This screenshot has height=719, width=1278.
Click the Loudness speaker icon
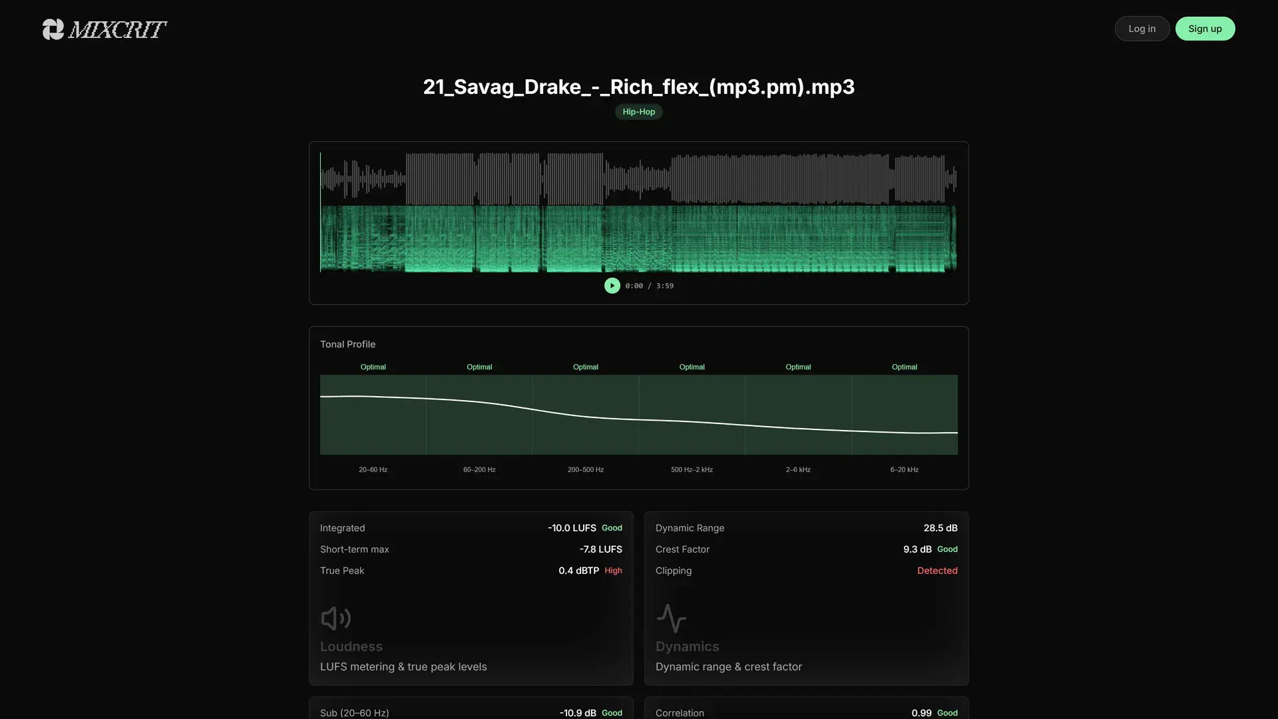(336, 618)
